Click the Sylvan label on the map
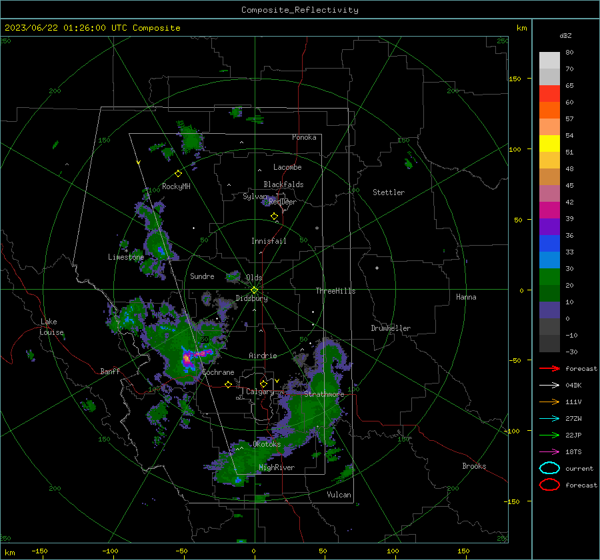600x560 pixels. click(x=255, y=196)
